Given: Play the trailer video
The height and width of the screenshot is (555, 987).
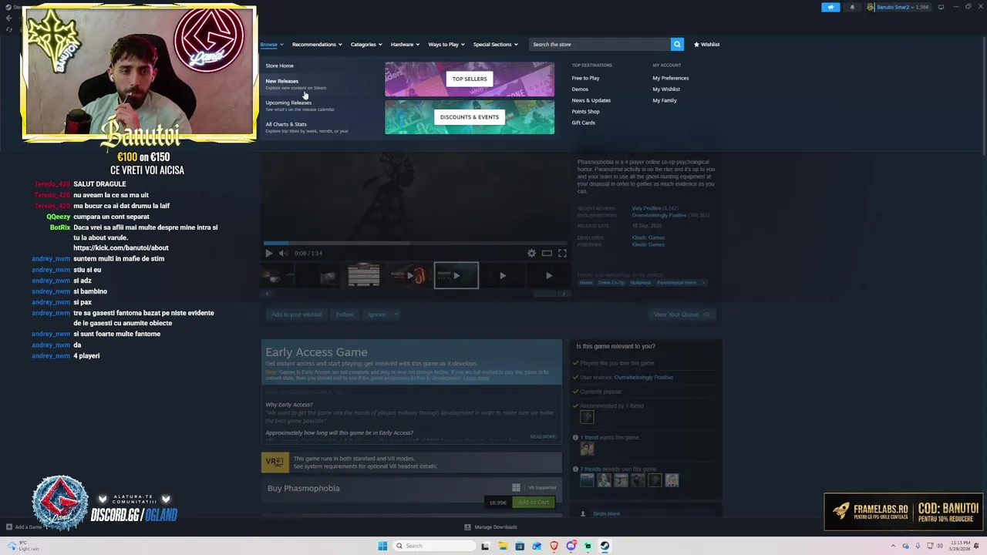Looking at the screenshot, I should pos(268,253).
